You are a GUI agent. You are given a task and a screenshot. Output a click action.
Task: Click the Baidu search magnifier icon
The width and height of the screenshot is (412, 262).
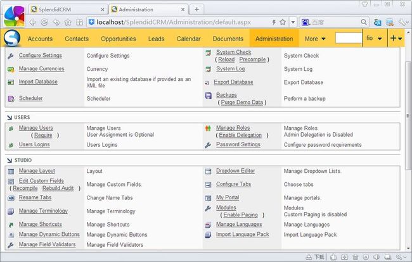pyautogui.click(x=364, y=22)
